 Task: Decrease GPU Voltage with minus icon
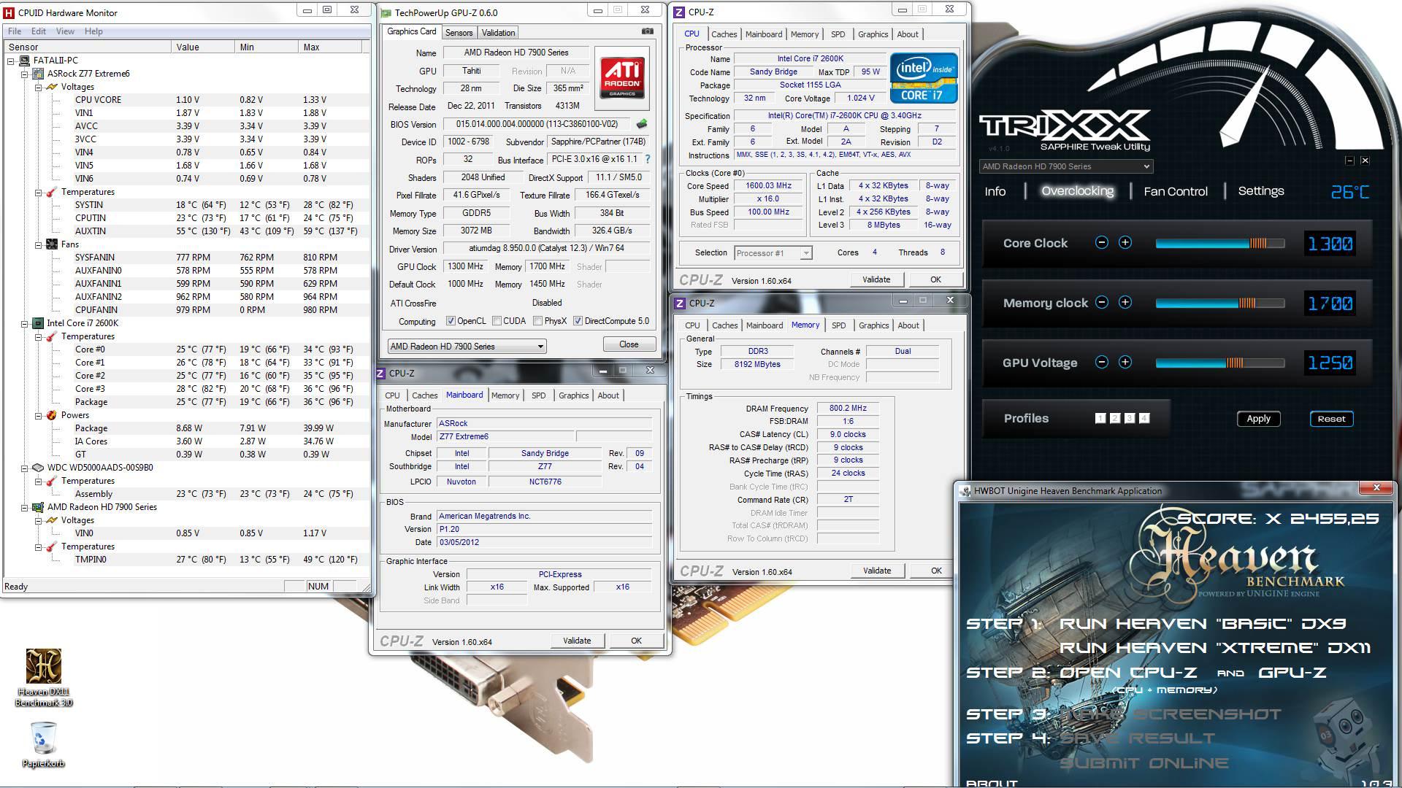[1101, 363]
